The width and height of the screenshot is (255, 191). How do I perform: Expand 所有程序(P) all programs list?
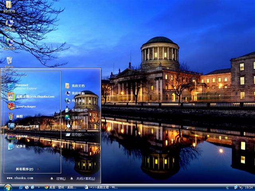(25, 169)
